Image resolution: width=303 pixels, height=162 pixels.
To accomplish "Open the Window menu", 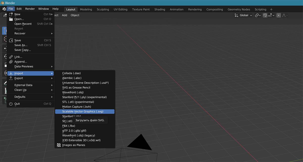I will coord(44,9).
